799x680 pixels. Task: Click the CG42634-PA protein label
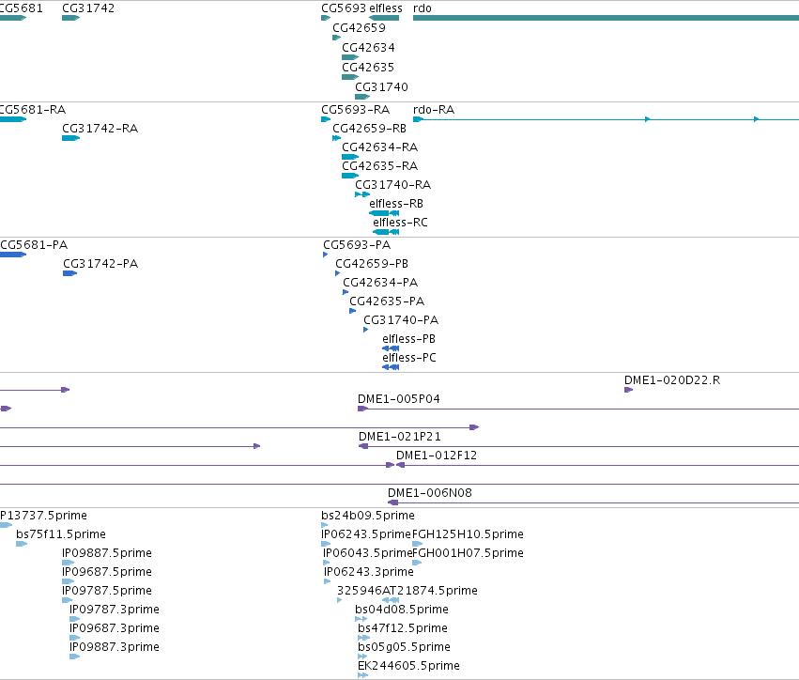pos(380,283)
